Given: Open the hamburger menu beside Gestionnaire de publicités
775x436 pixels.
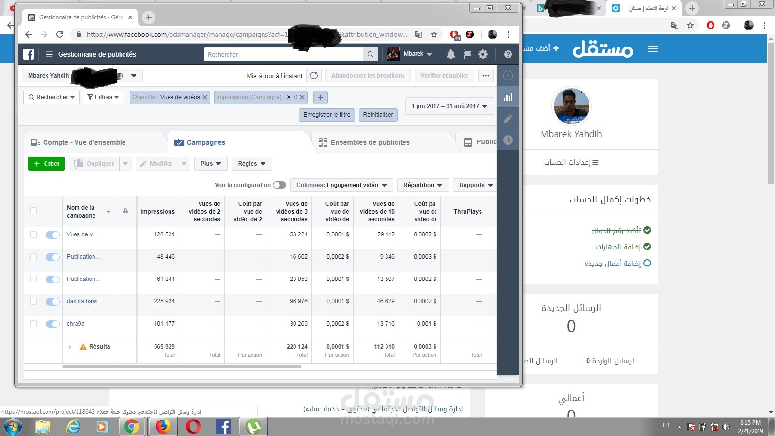Looking at the screenshot, I should pyautogui.click(x=49, y=54).
